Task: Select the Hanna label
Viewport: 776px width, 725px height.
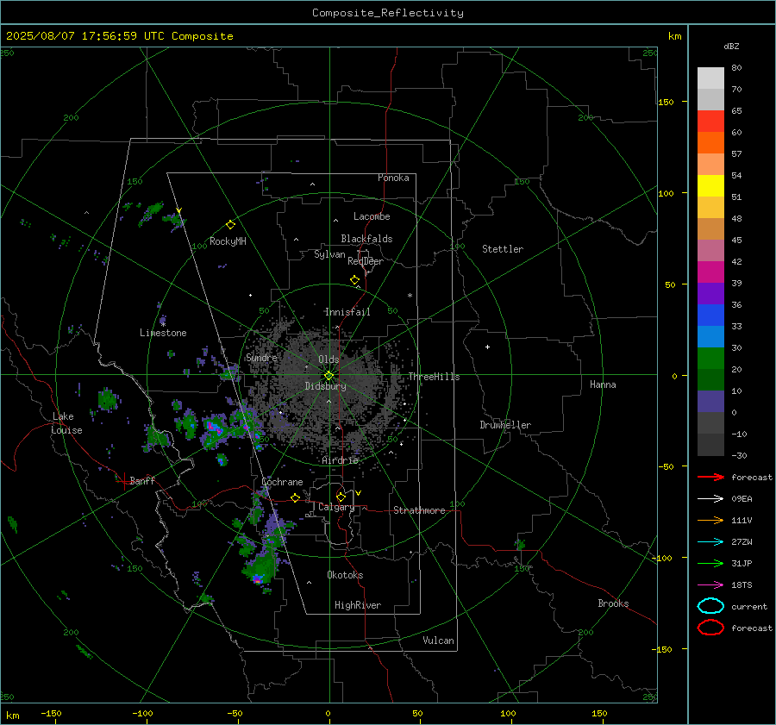Action: (603, 384)
